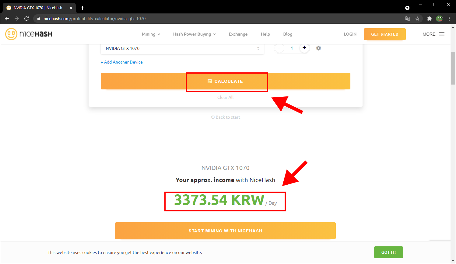Go back using browser back arrow

[7, 19]
